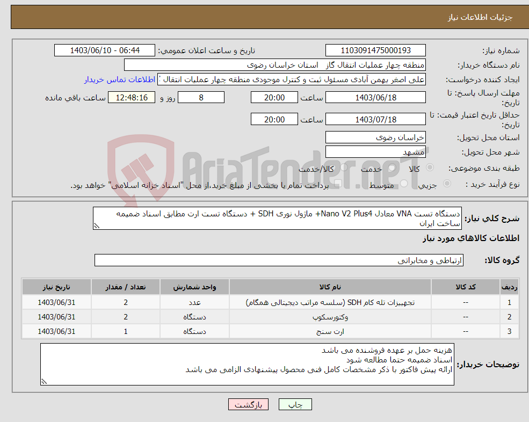Click the remaining time field 12:48:16

point(132,98)
